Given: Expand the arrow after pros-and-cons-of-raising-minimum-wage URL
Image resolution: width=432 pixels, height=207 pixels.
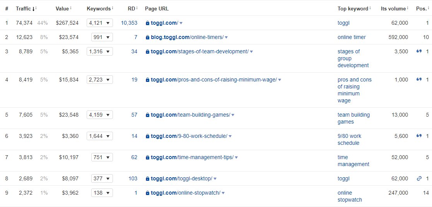Looking at the screenshot, I should [x=279, y=80].
